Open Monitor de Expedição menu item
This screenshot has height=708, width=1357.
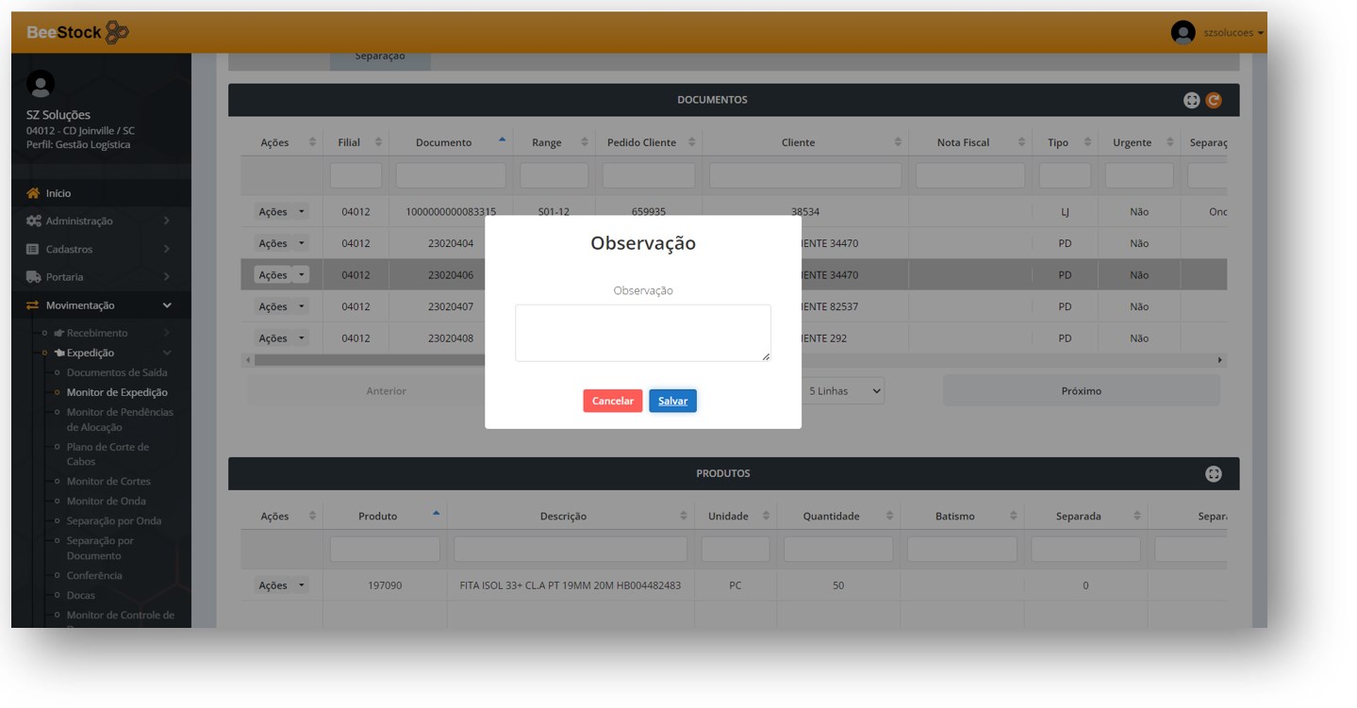point(117,392)
